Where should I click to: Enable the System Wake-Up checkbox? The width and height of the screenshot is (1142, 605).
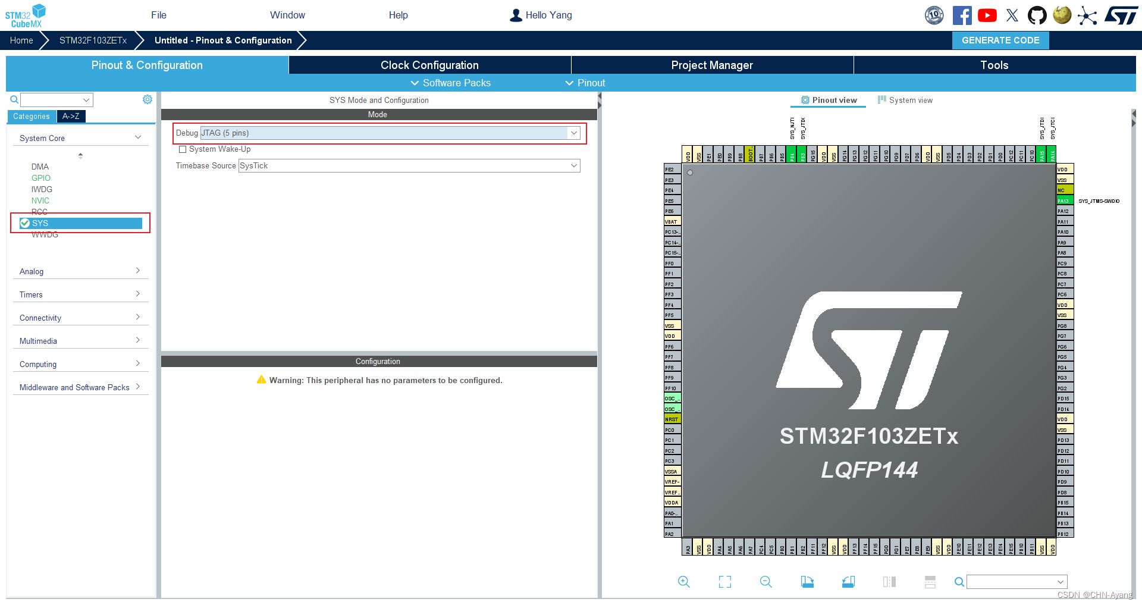tap(183, 149)
